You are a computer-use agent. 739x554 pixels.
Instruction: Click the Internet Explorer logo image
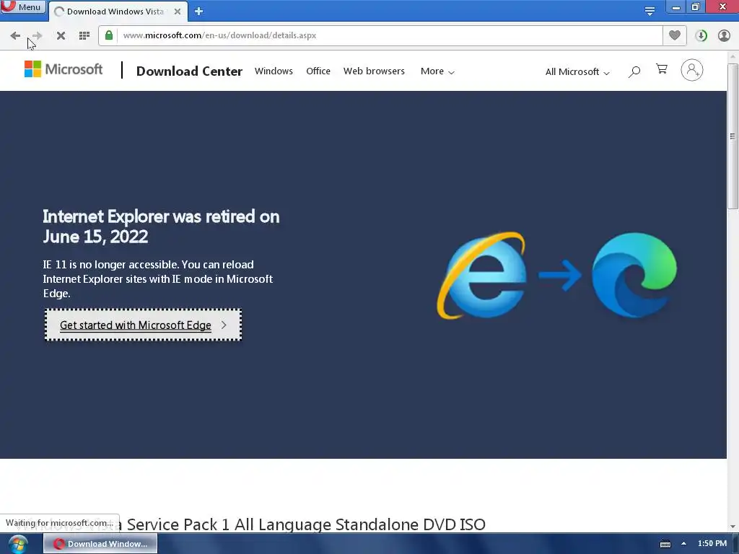pos(481,275)
